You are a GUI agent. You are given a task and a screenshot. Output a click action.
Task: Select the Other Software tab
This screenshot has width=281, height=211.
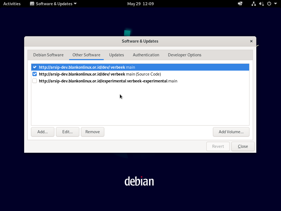(86, 55)
